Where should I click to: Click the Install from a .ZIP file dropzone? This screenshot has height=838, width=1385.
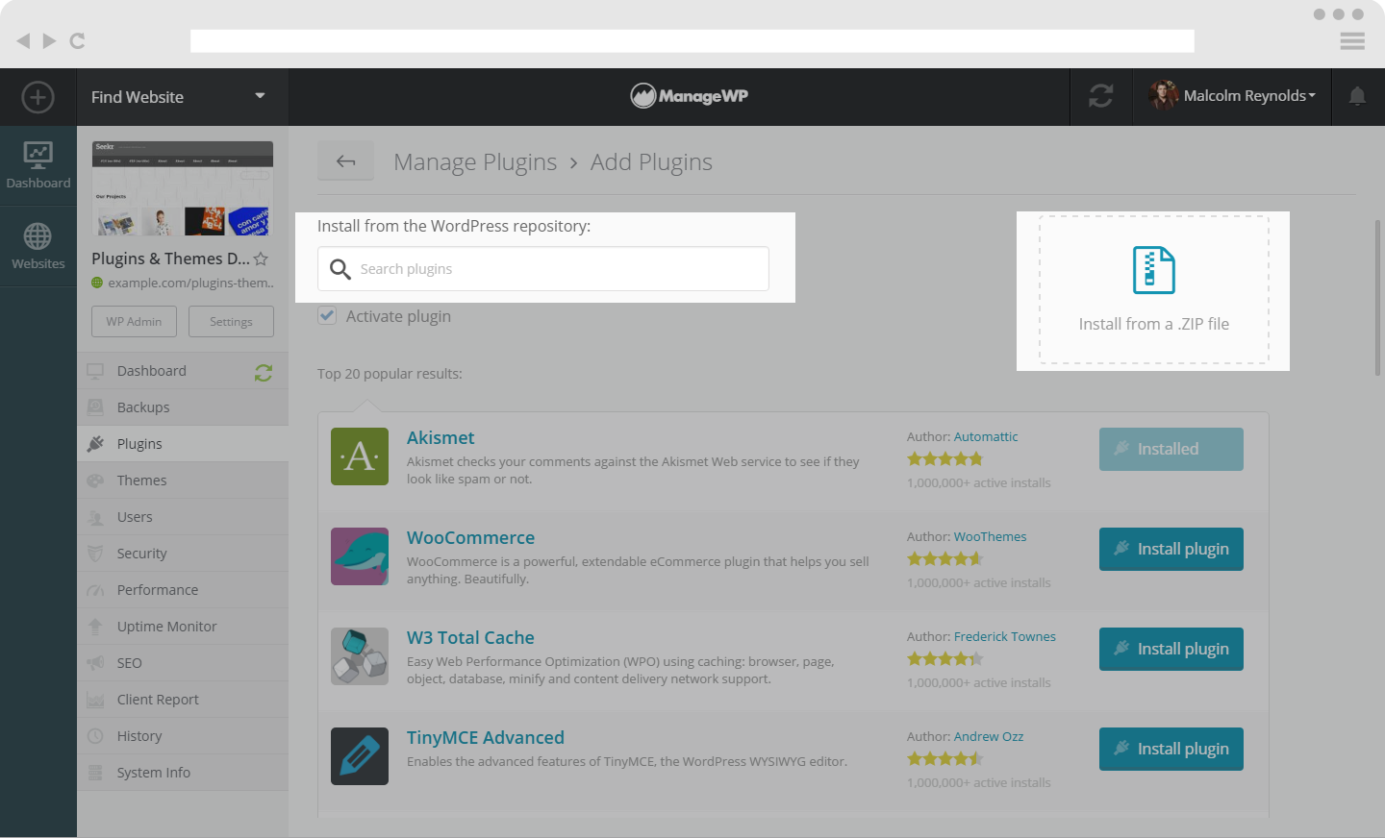pyautogui.click(x=1154, y=290)
